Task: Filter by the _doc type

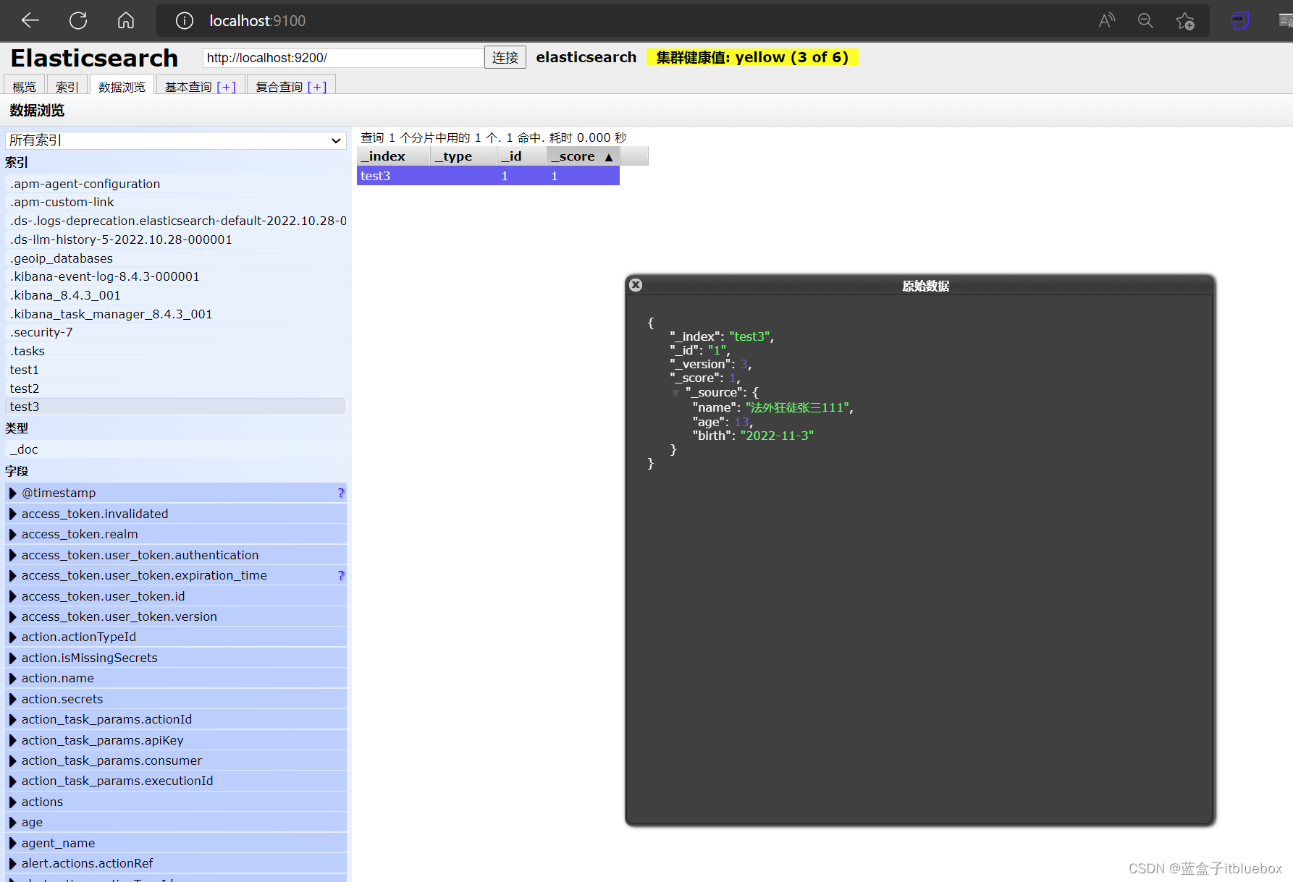Action: (25, 449)
